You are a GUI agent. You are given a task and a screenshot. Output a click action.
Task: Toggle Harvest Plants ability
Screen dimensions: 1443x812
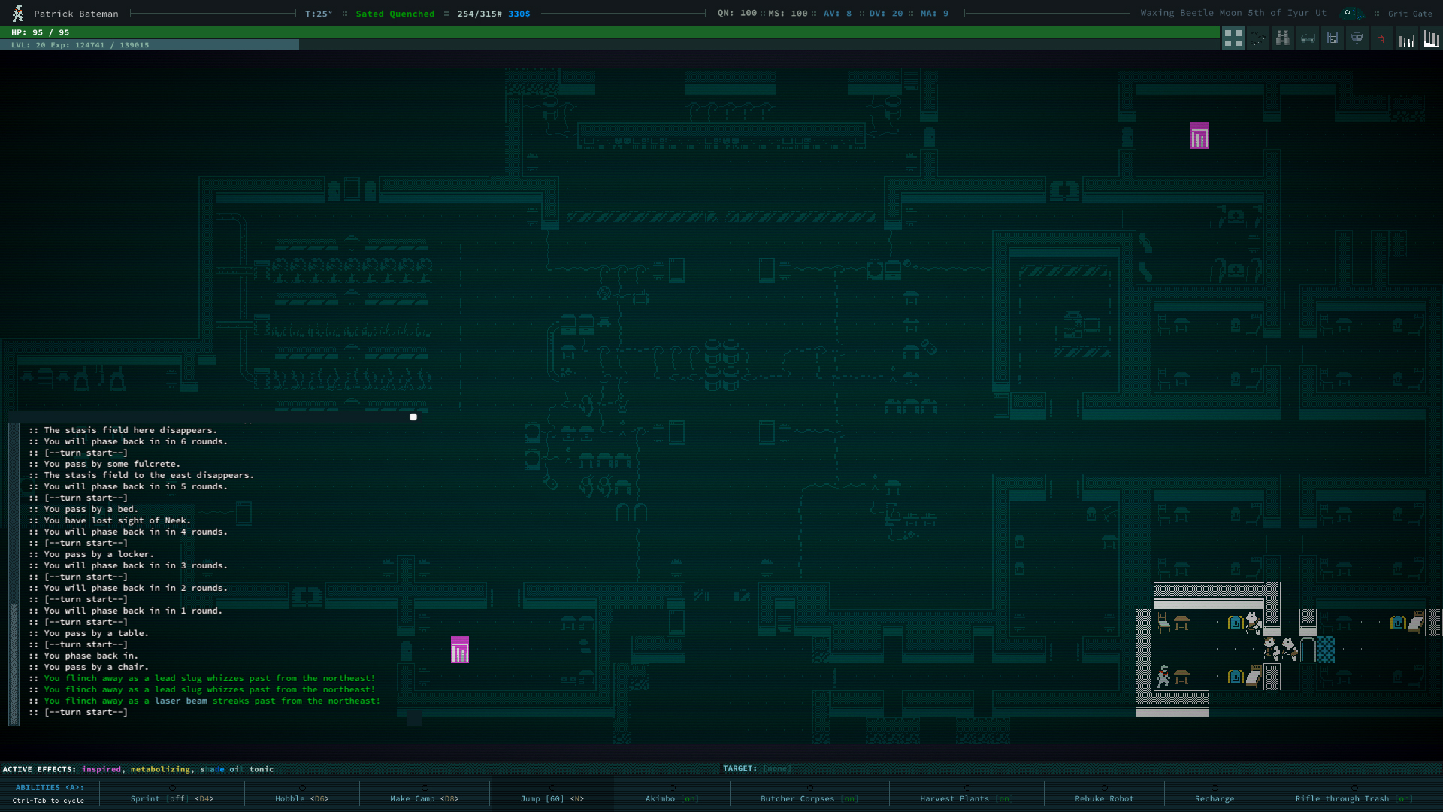click(x=966, y=798)
